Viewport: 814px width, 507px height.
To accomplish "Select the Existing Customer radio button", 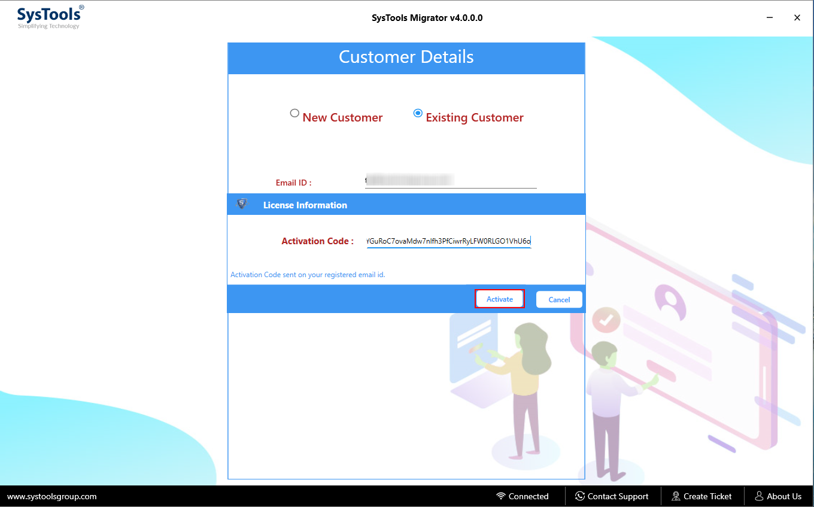I will [418, 113].
